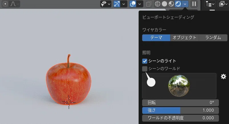Toggle X-ray mode icon

(x=149, y=4)
